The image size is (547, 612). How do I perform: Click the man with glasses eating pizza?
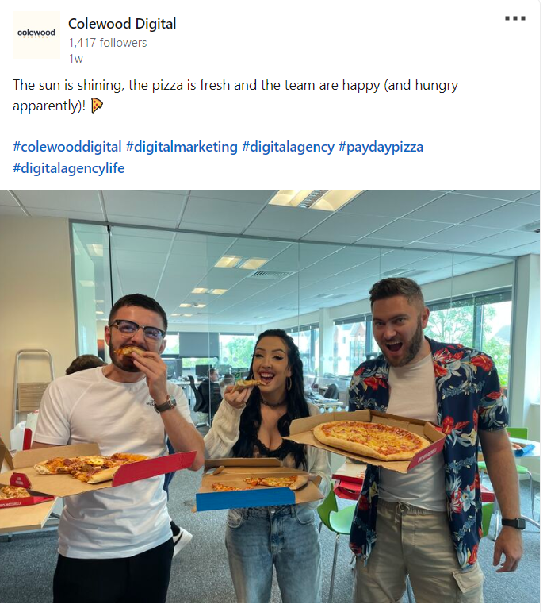pyautogui.click(x=117, y=448)
